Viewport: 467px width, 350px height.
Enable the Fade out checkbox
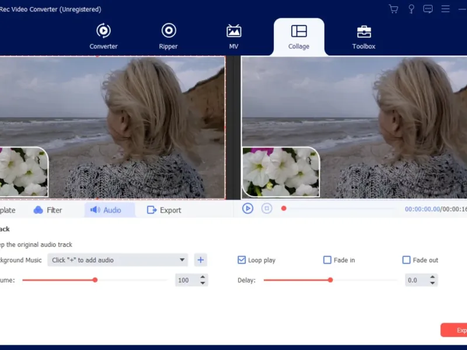tap(406, 260)
